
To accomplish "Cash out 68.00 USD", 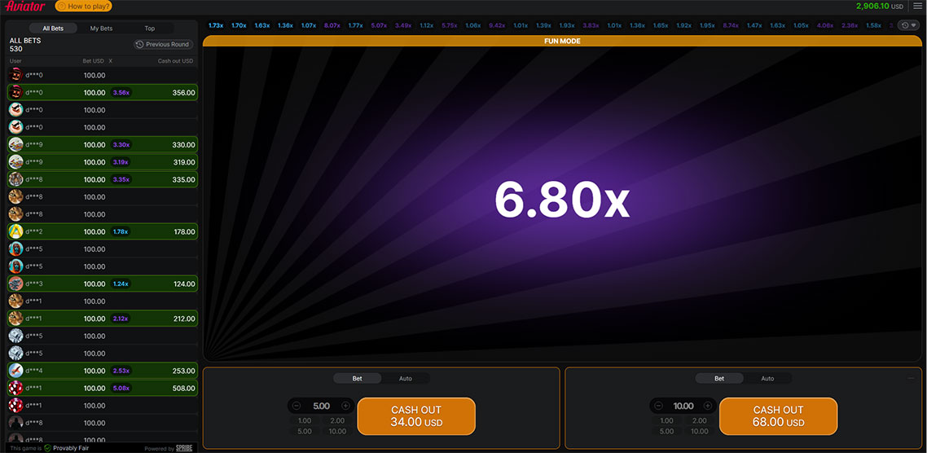I will pyautogui.click(x=777, y=416).
